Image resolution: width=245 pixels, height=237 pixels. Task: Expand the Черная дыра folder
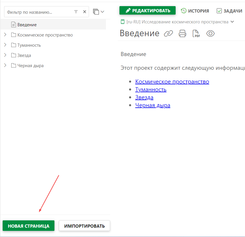[x=5, y=65]
